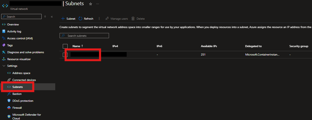Click the Access control (IAM) icon
Screen dimensions: 312x120
coord(4,38)
